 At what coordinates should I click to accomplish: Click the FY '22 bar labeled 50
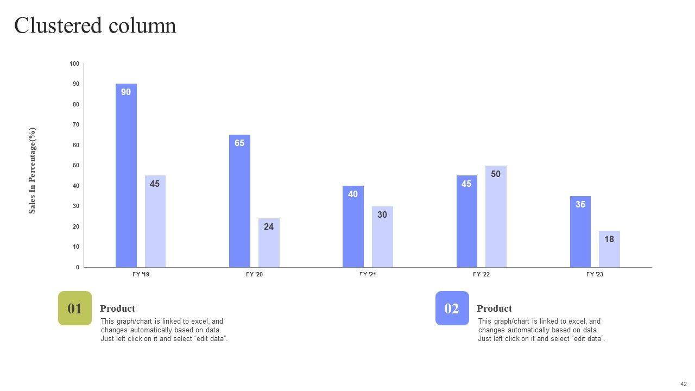click(x=496, y=216)
